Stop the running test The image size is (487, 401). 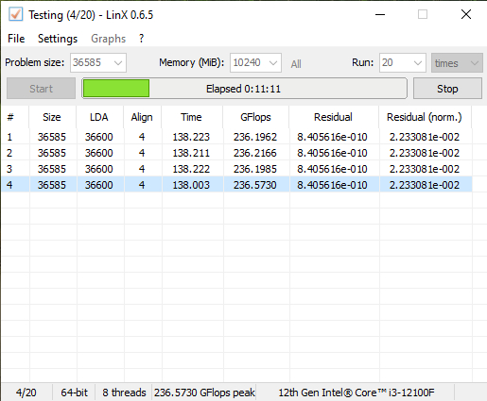pyautogui.click(x=447, y=89)
